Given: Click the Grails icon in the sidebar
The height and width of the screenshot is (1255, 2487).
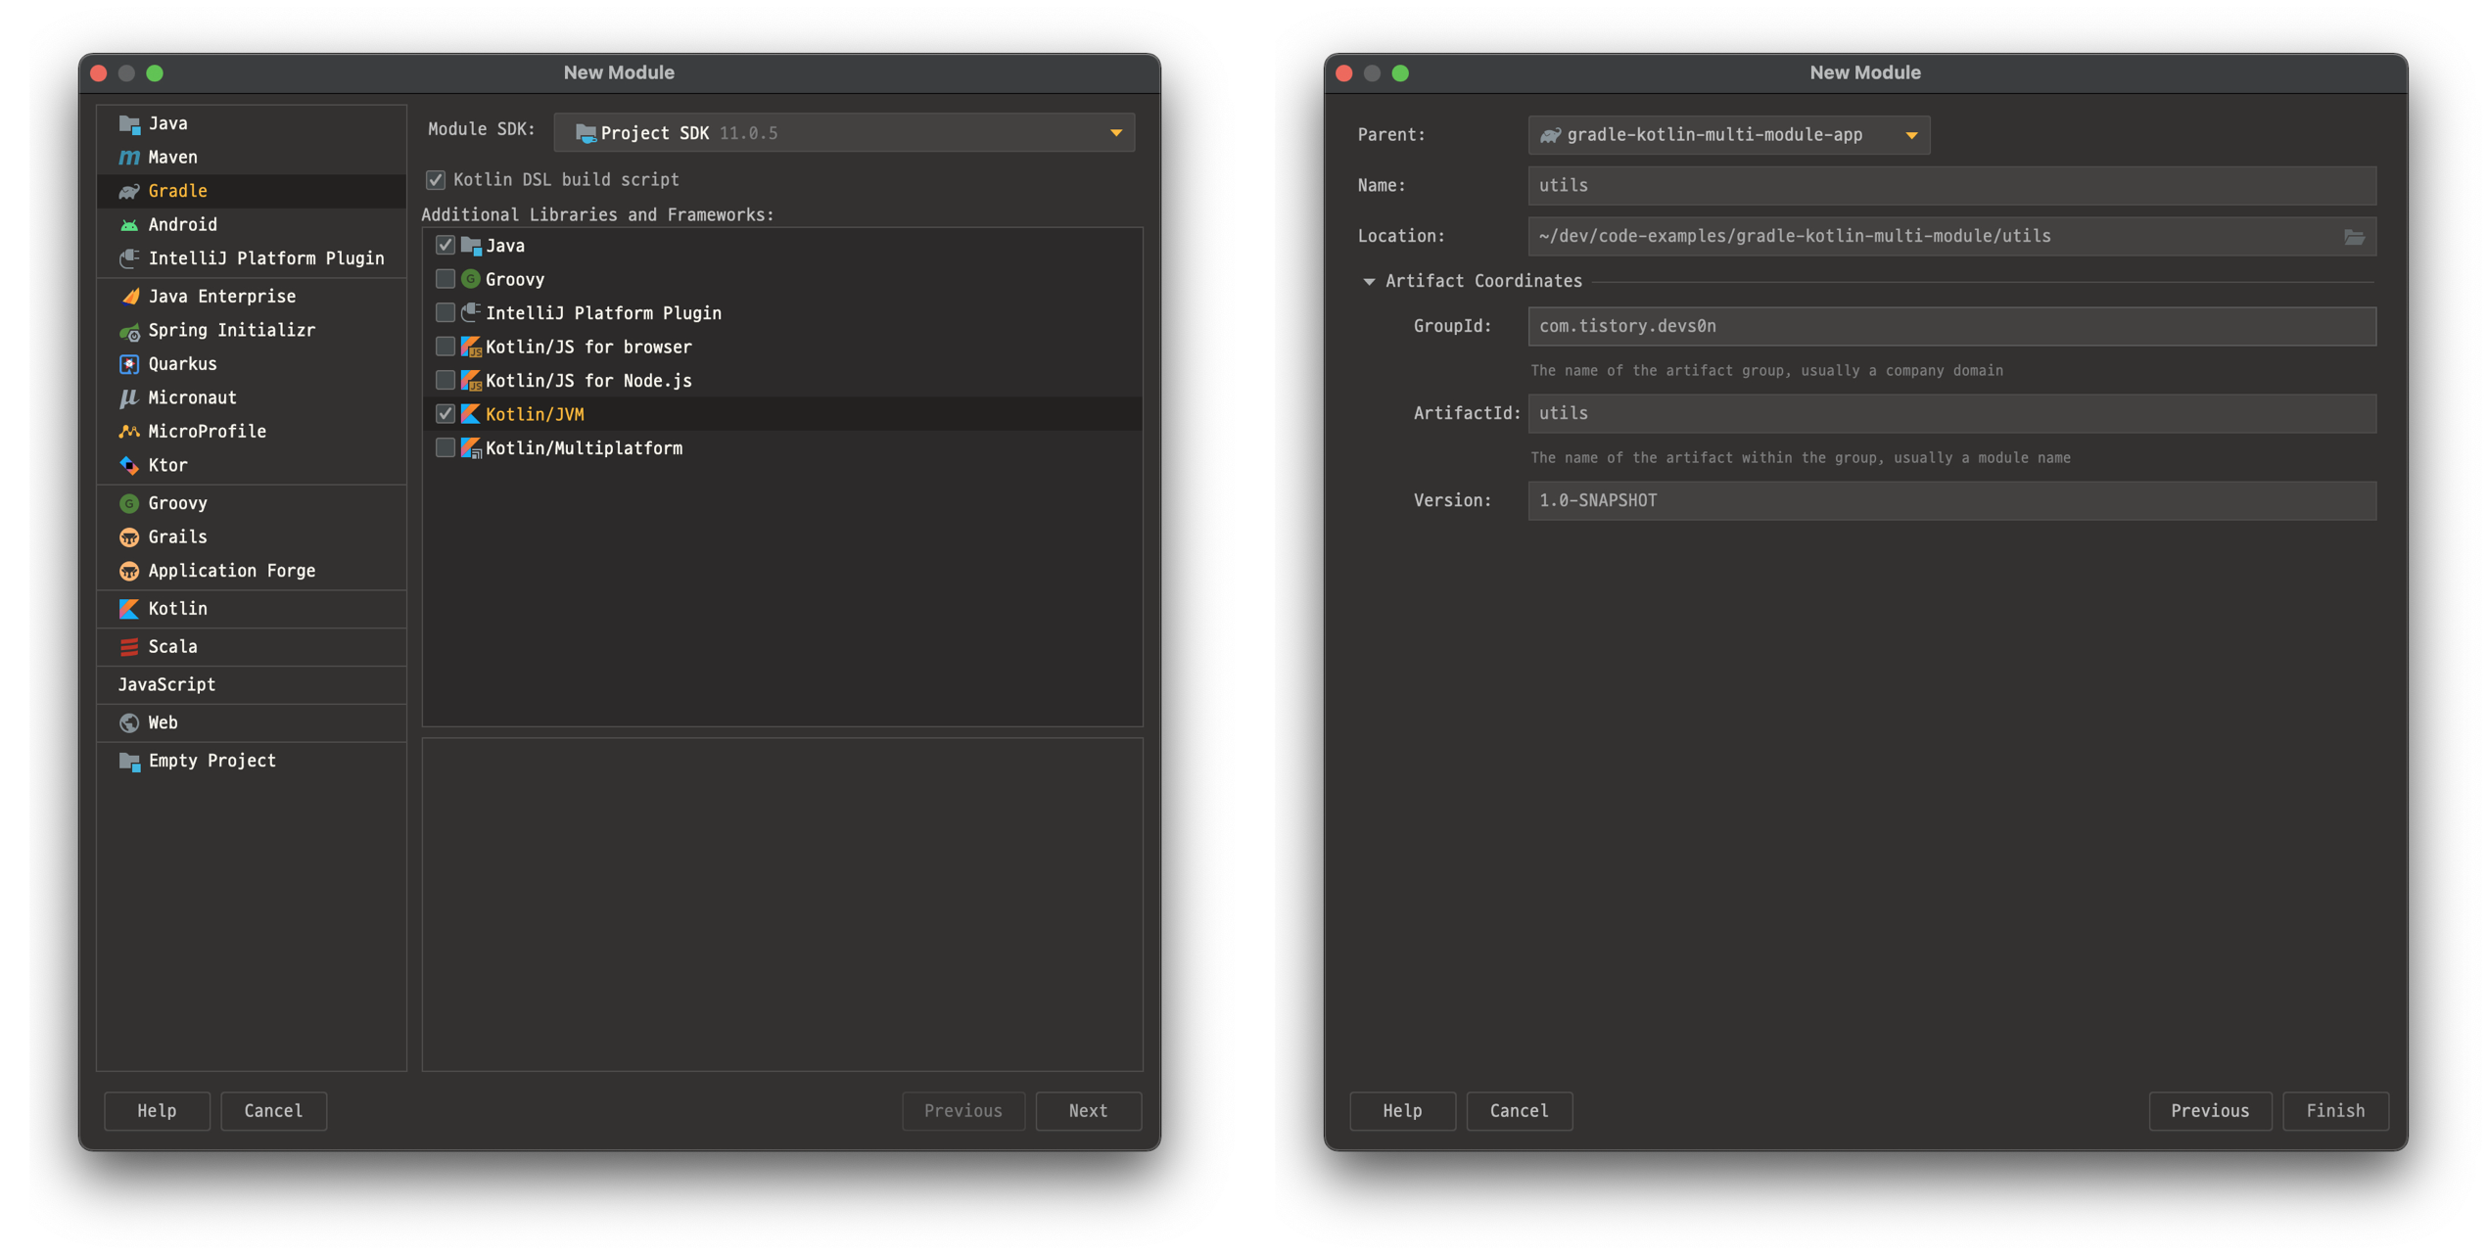Looking at the screenshot, I should (x=129, y=537).
